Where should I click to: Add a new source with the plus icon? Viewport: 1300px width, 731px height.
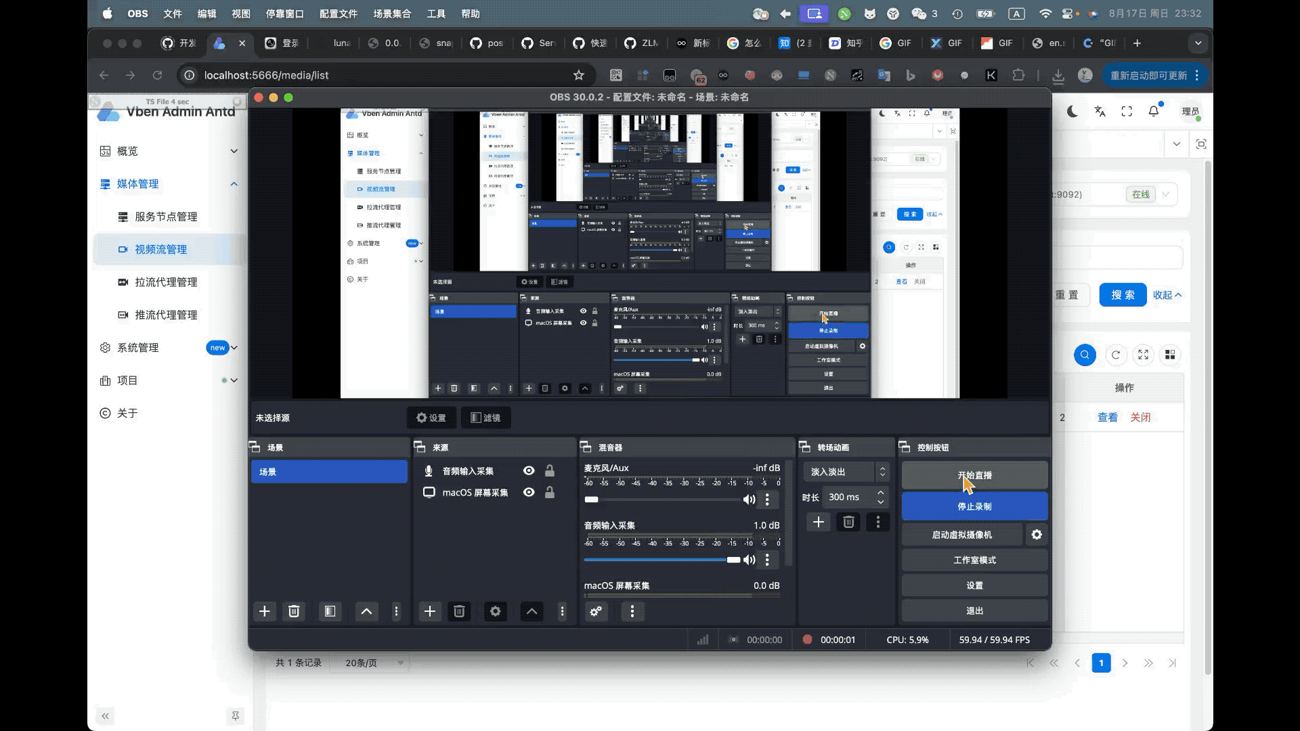click(x=429, y=611)
